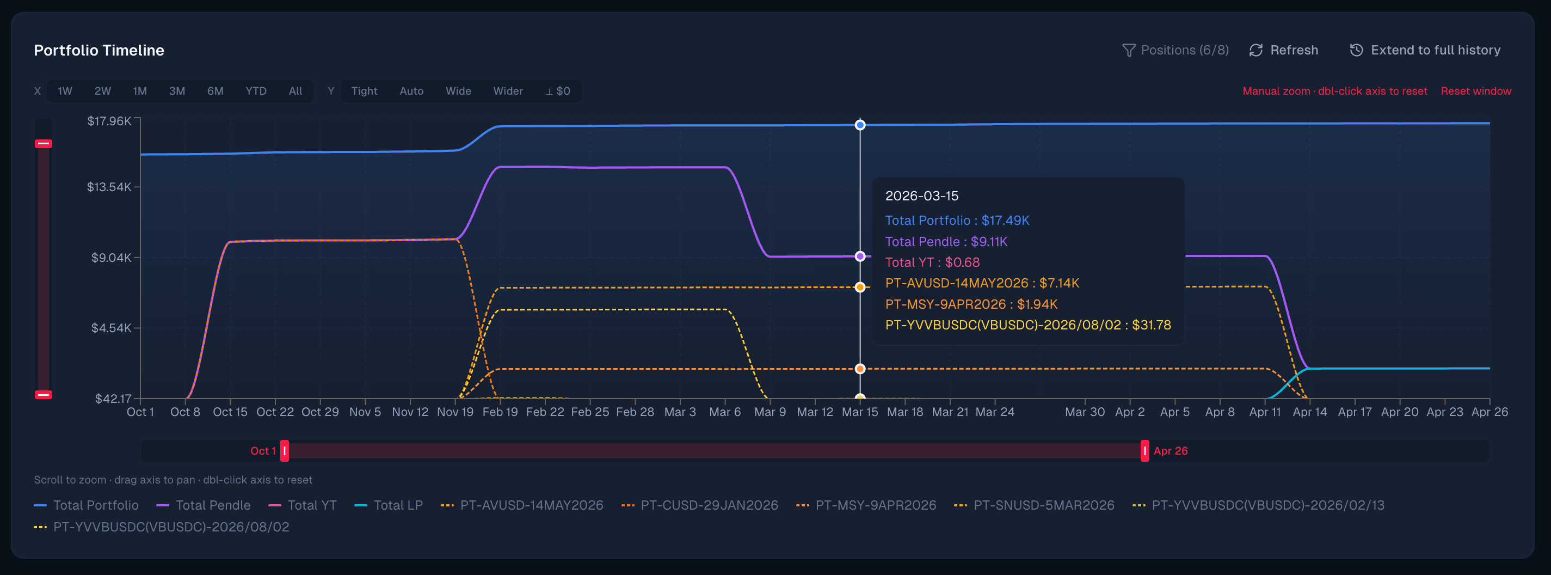This screenshot has height=575, width=1551.
Task: Click the Total Portfolio data point on Mar 15
Action: coord(860,125)
